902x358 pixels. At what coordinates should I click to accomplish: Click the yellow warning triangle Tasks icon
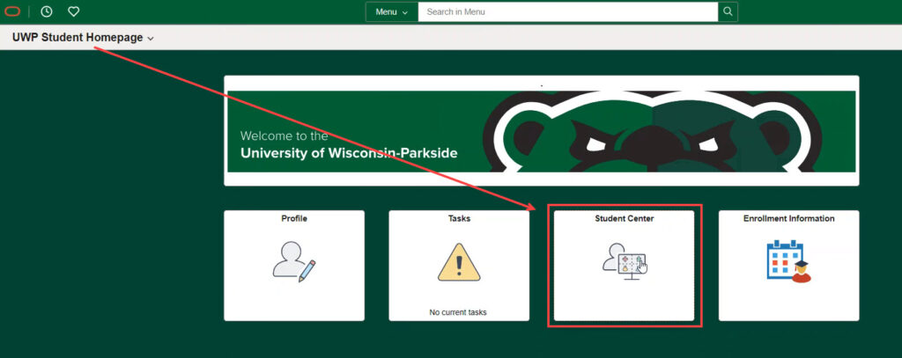click(x=458, y=262)
